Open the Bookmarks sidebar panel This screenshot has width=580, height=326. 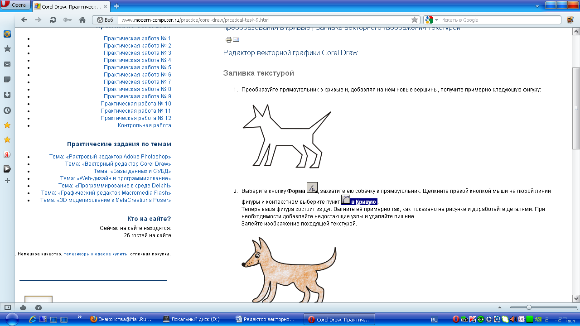point(7,48)
